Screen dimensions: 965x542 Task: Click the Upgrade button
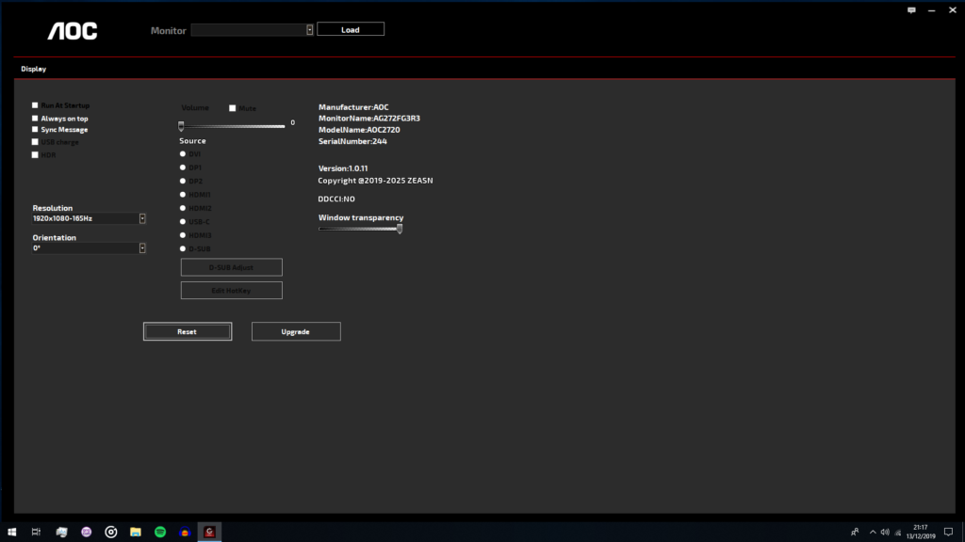click(295, 331)
